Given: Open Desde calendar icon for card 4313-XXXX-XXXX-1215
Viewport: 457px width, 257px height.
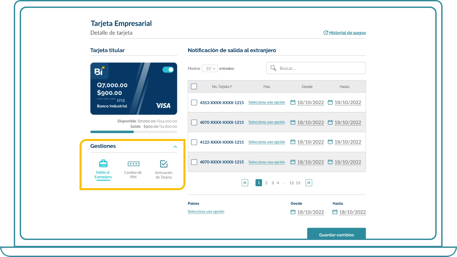Looking at the screenshot, I should [x=293, y=102].
